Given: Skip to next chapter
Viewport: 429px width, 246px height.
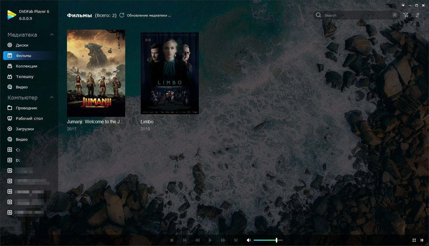Looking at the screenshot, I should [x=236, y=240].
